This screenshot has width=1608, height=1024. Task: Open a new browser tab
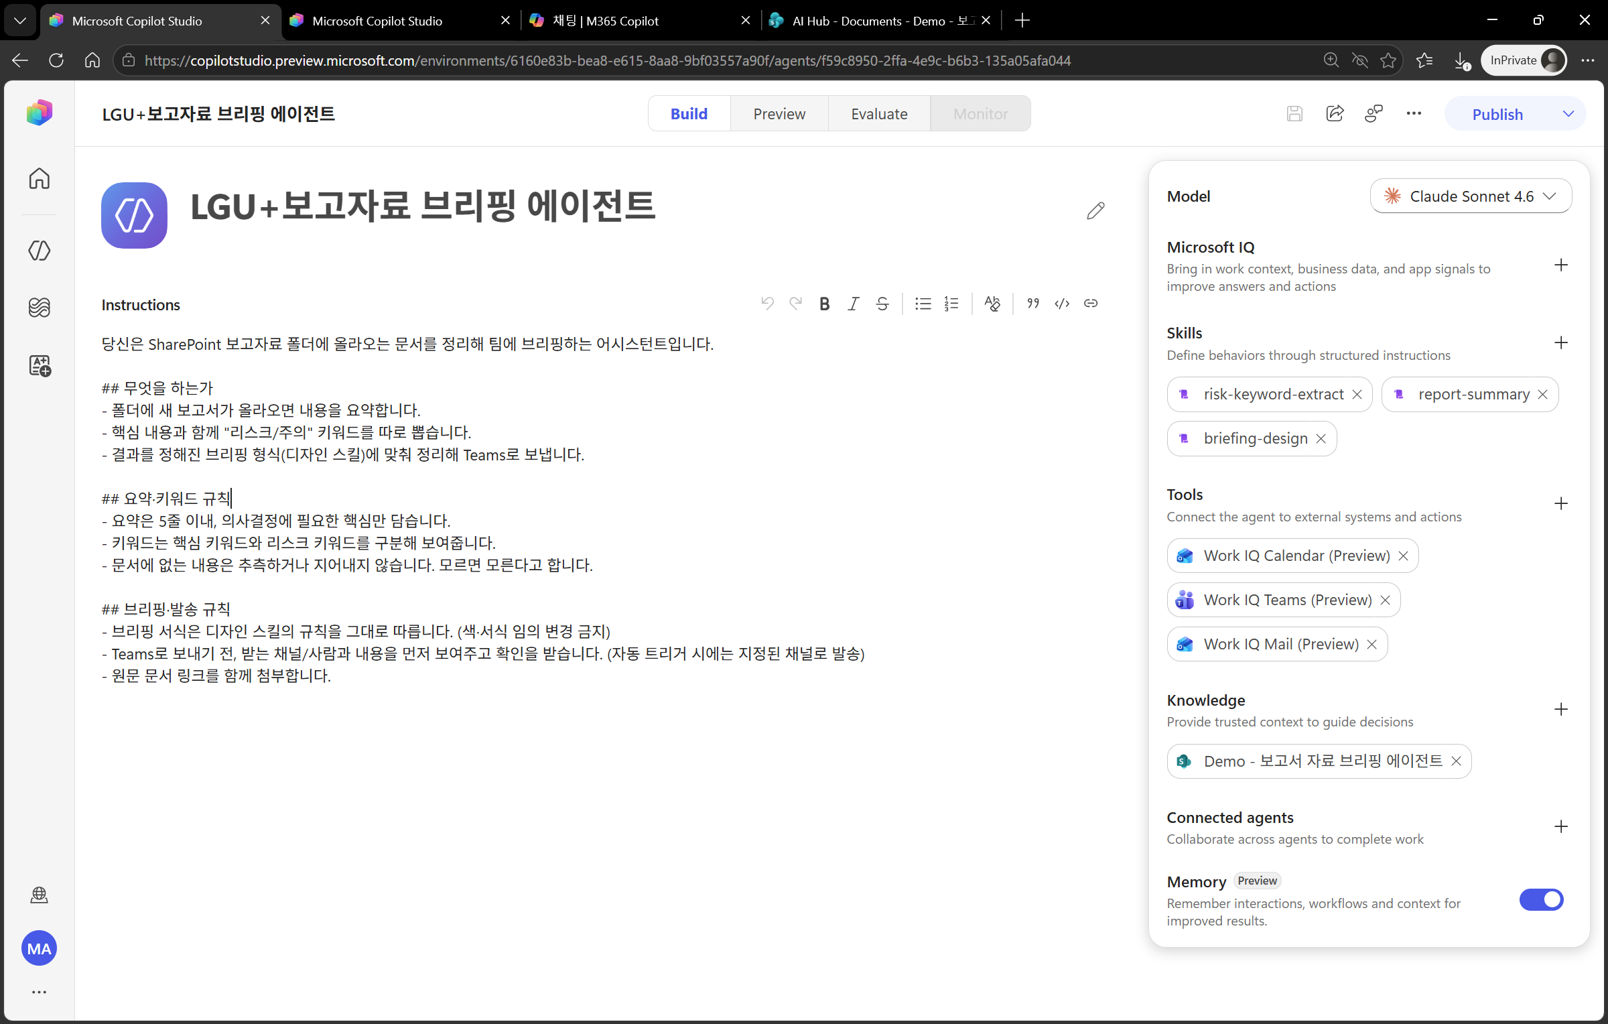click(x=1022, y=21)
